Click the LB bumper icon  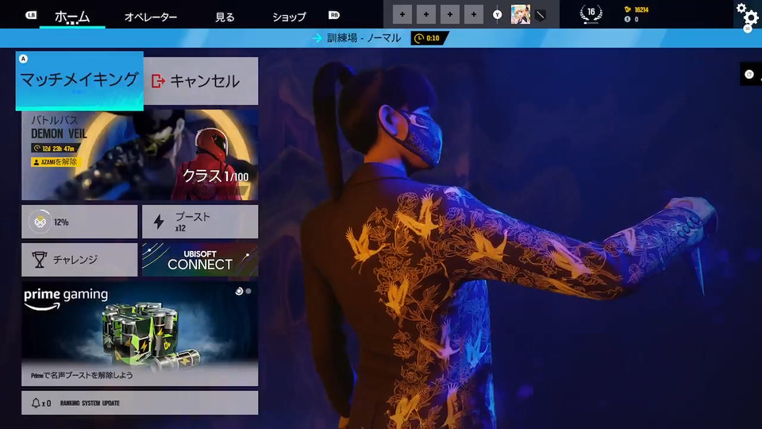click(31, 15)
